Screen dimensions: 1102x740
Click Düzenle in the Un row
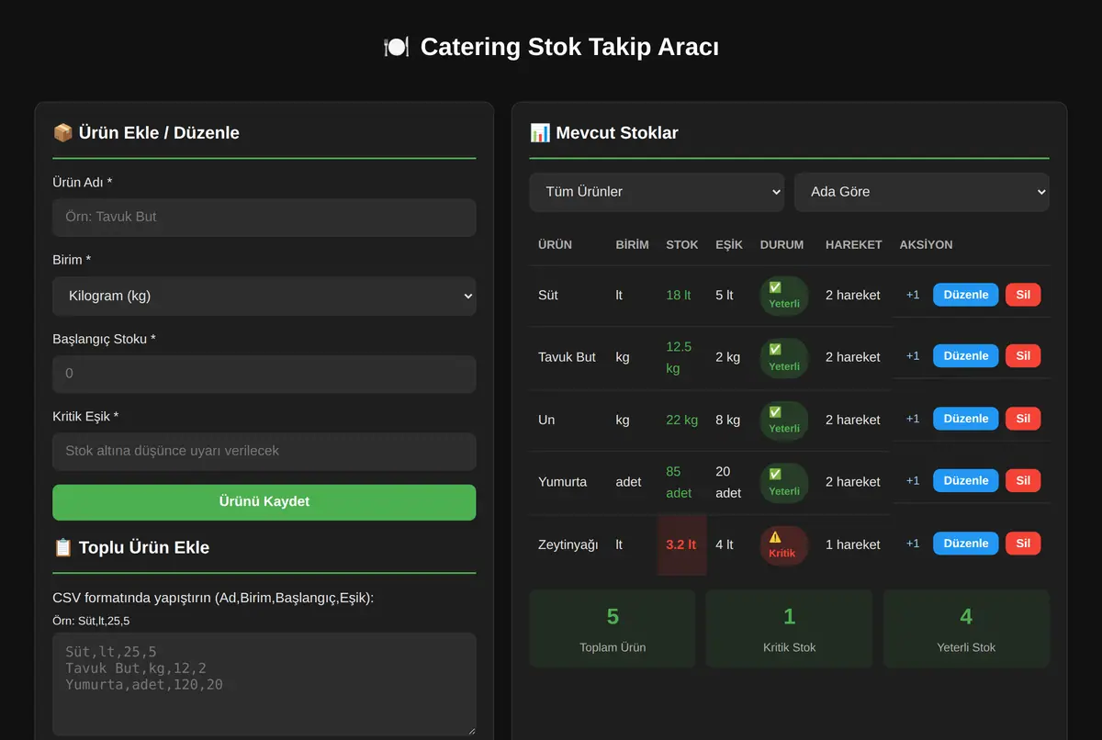(965, 419)
